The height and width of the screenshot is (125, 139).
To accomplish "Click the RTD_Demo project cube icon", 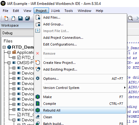I will click(x=9, y=47).
